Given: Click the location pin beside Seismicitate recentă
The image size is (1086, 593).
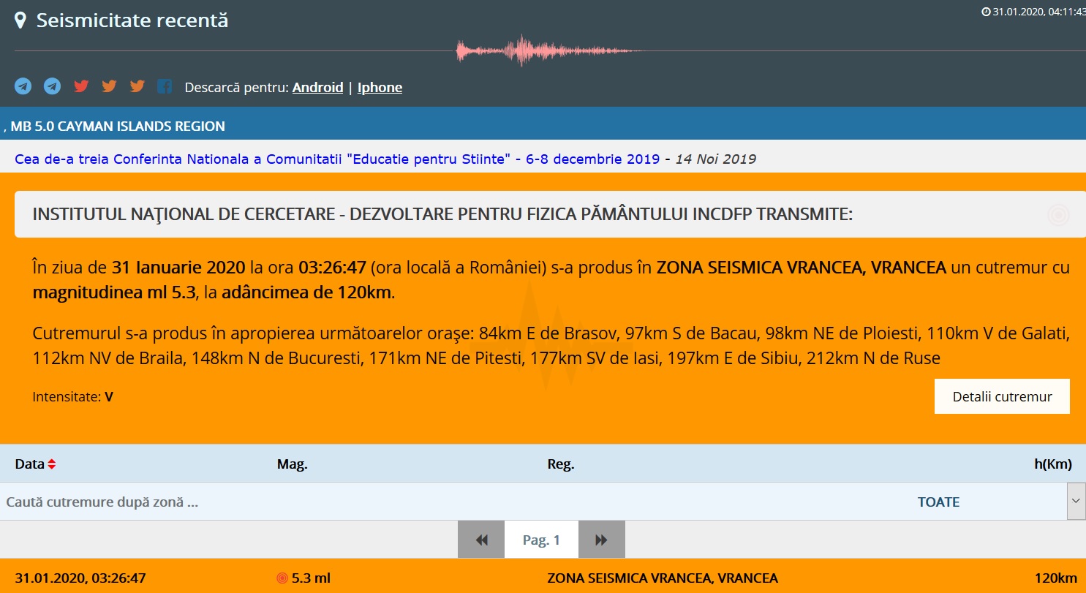Looking at the screenshot, I should click(x=21, y=20).
